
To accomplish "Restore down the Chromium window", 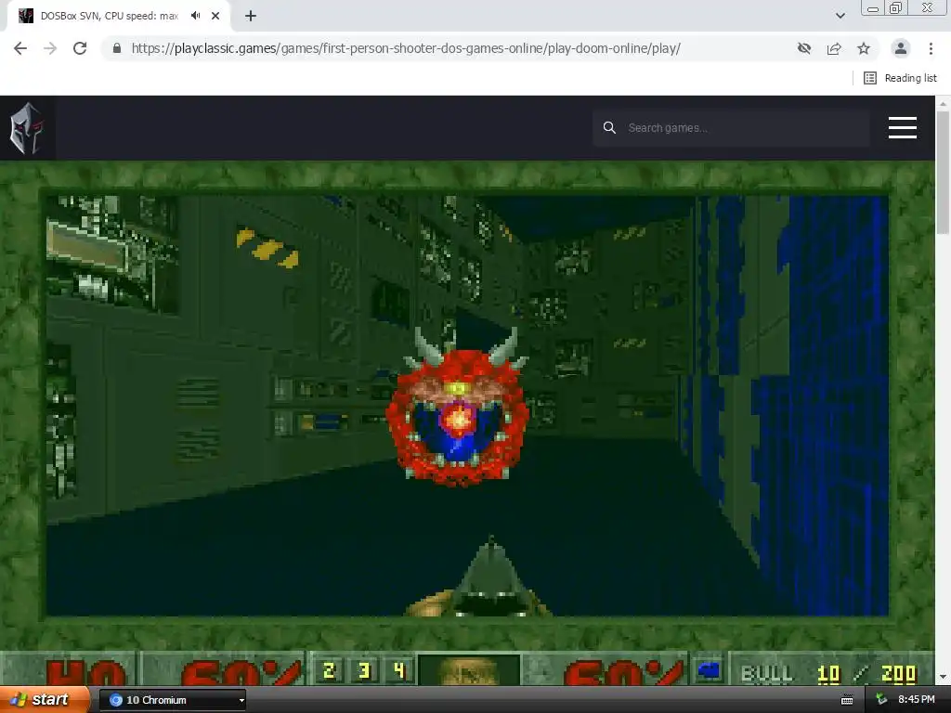I will point(896,7).
